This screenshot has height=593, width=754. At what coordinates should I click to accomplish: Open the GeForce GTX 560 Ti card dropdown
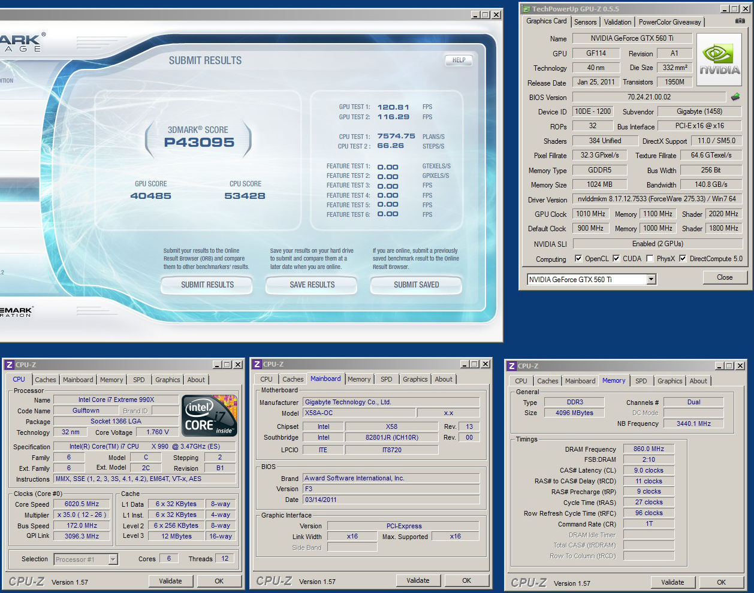coord(652,279)
